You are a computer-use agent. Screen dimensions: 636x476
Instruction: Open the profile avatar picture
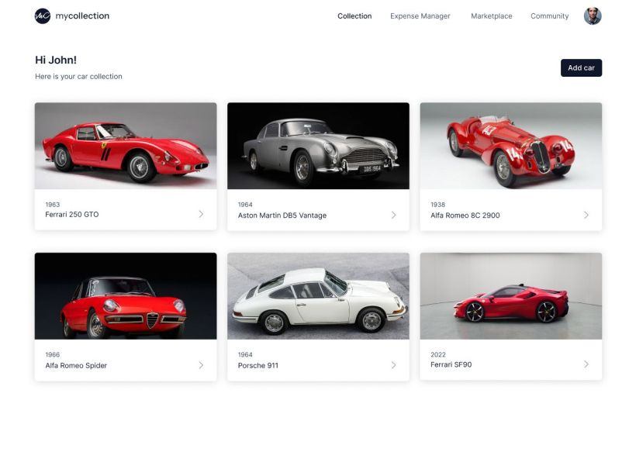[x=593, y=16]
